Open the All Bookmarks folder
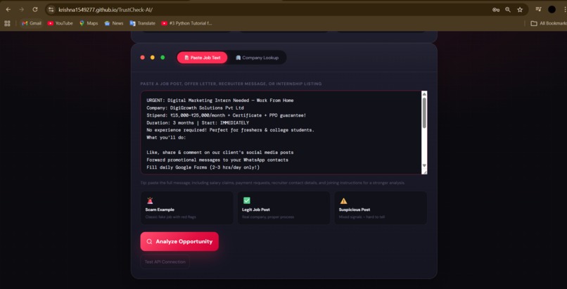Image resolution: width=567 pixels, height=289 pixels. [x=549, y=23]
